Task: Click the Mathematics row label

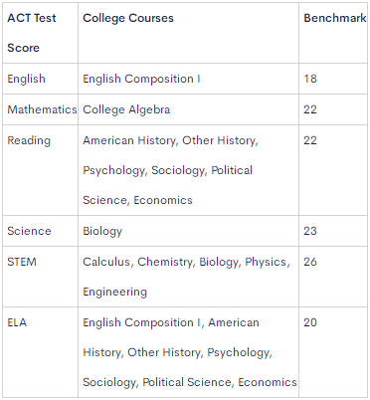Action: click(42, 109)
